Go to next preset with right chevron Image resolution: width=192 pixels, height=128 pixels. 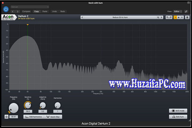[18, 11]
